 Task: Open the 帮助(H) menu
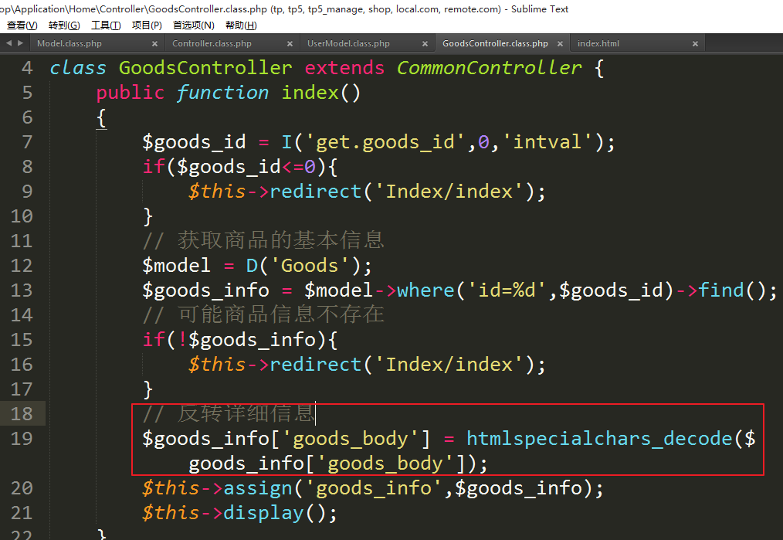point(240,25)
